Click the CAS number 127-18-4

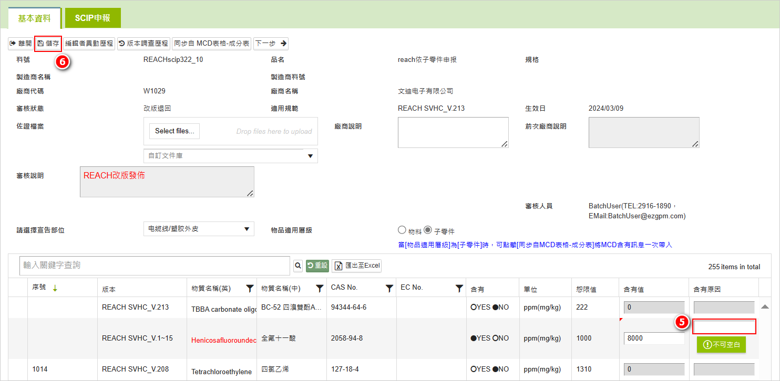pyautogui.click(x=344, y=369)
